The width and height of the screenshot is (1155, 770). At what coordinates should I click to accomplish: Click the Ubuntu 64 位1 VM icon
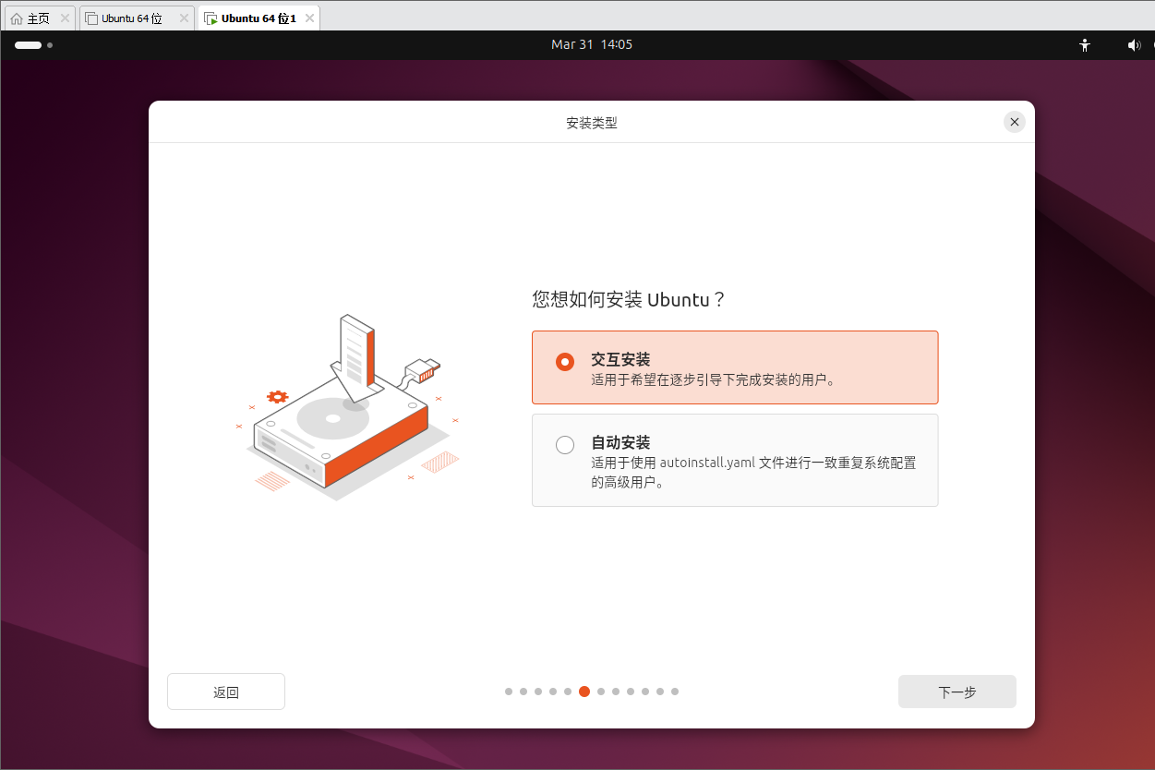coord(211,18)
